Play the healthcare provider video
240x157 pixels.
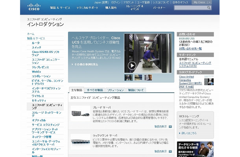(x=132, y=66)
